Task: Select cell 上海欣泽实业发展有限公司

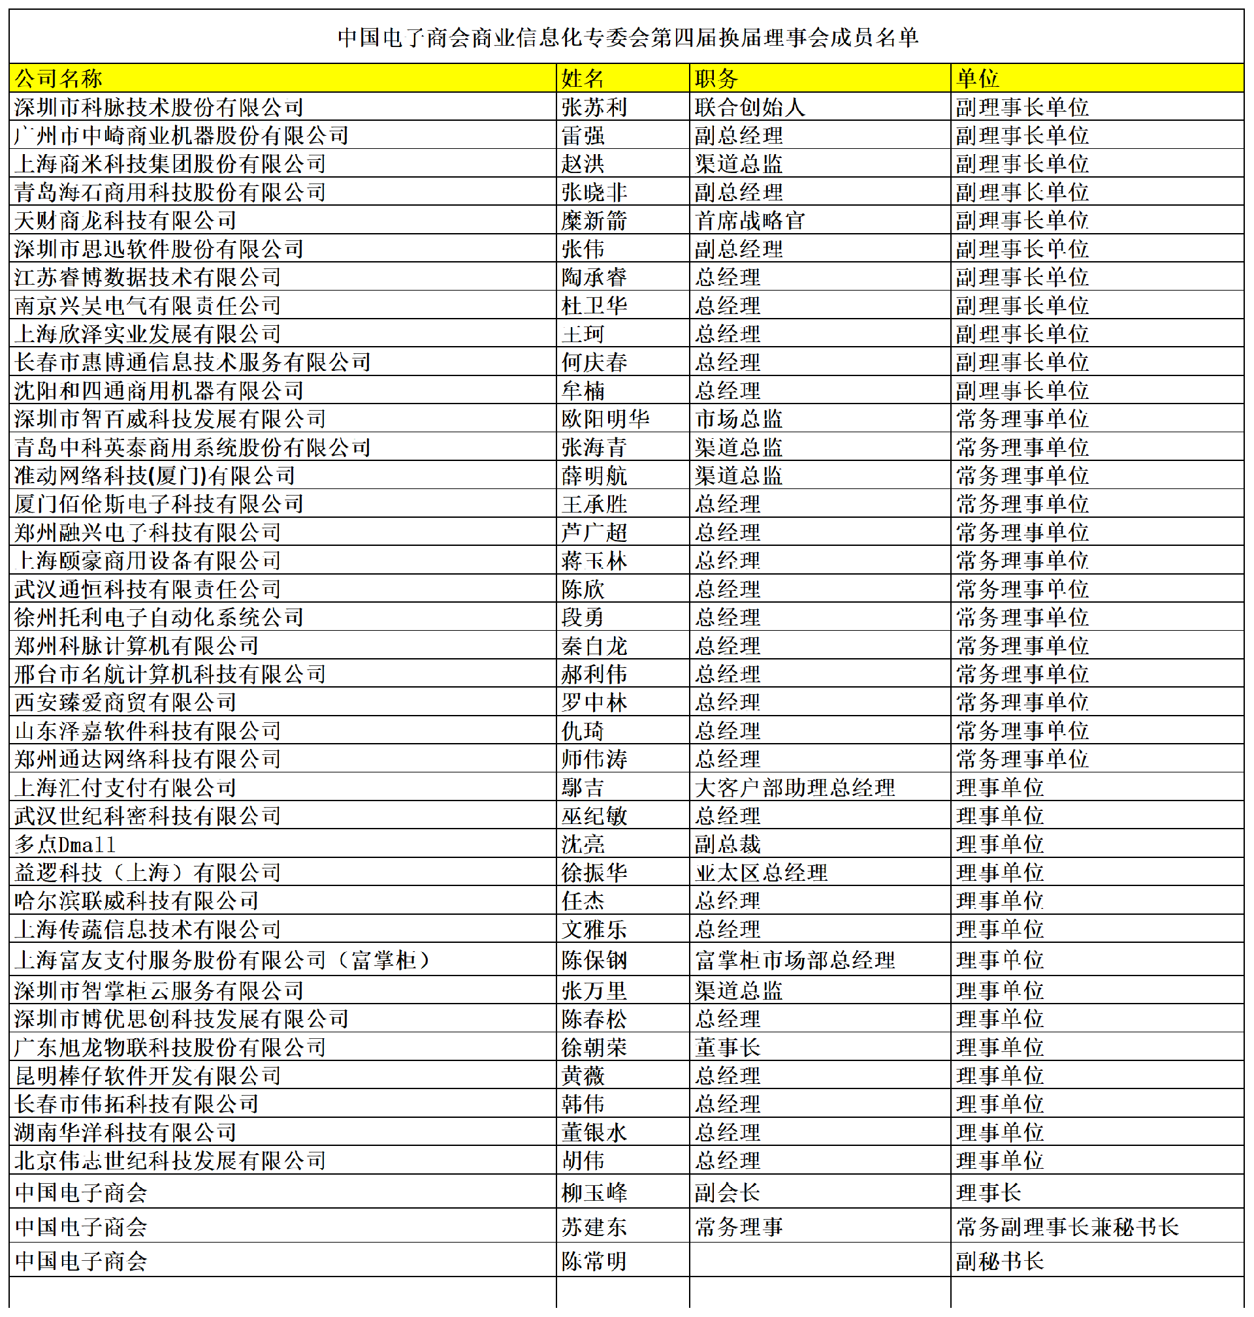Action: coord(283,334)
